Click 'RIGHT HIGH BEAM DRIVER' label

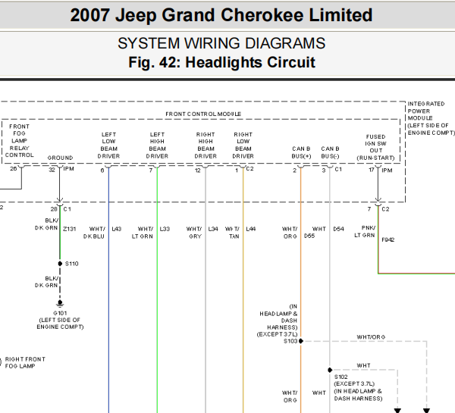206,145
